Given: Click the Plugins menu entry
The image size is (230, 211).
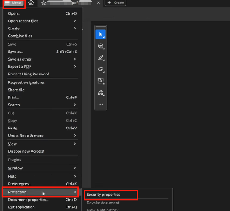Looking at the screenshot, I should [x=43, y=160].
